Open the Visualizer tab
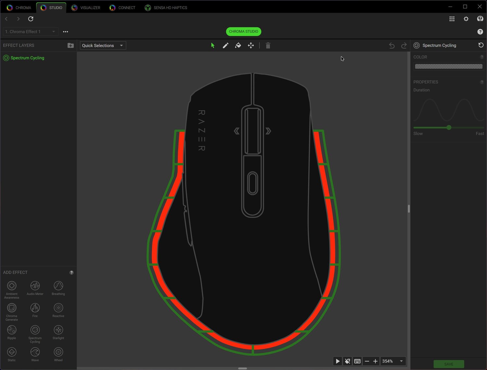Viewport: 487px width, 370px height. coord(86,7)
